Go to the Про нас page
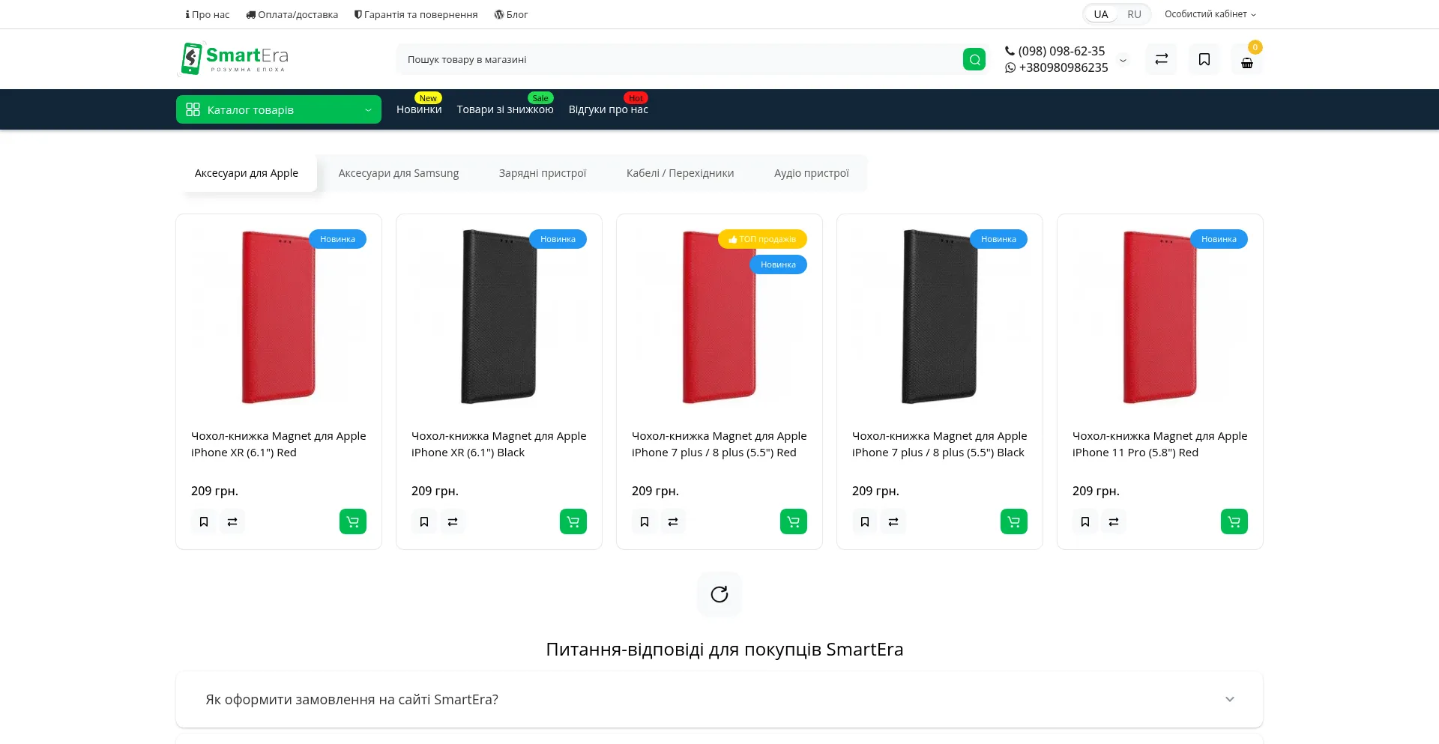 (x=208, y=14)
